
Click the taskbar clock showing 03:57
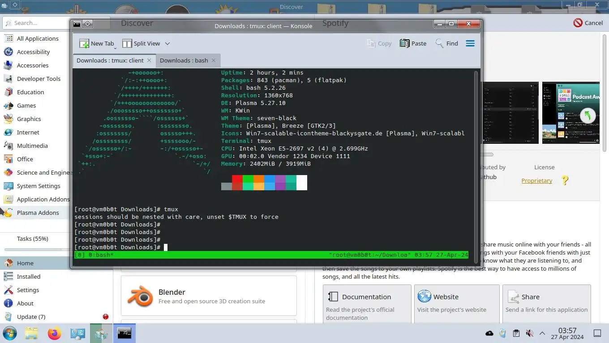point(567,333)
